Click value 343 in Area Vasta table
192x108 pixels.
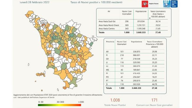click(x=127, y=29)
